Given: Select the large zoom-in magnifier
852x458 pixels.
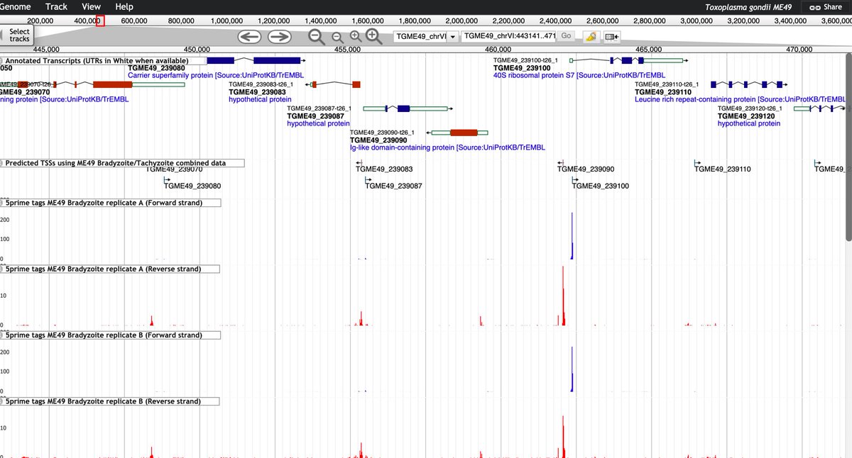Looking at the screenshot, I should click(370, 37).
